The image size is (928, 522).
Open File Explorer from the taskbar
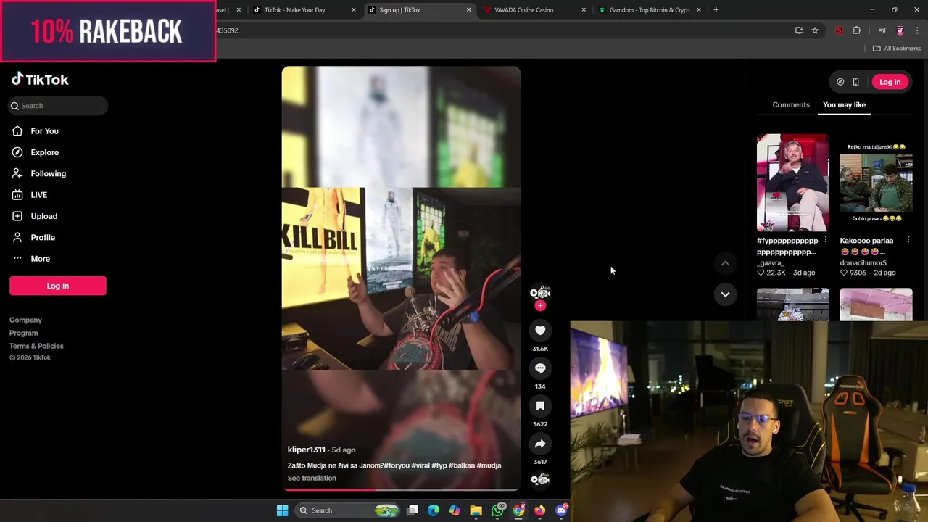tap(476, 510)
